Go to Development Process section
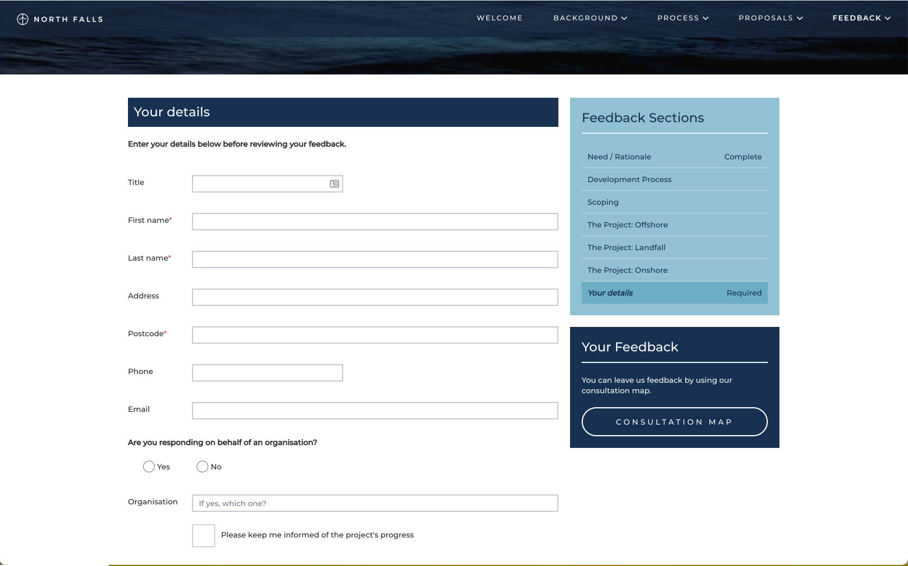Image resolution: width=908 pixels, height=566 pixels. 675,180
